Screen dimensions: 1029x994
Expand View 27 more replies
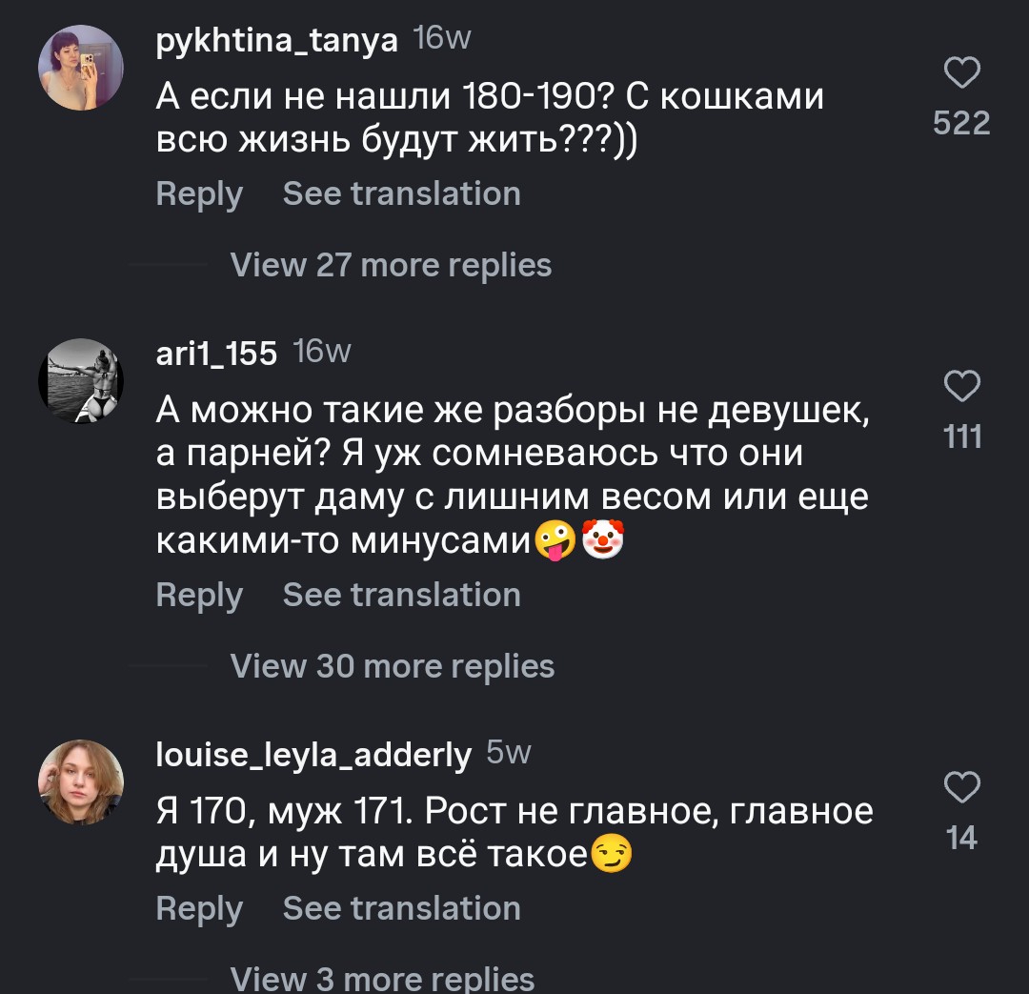391,264
